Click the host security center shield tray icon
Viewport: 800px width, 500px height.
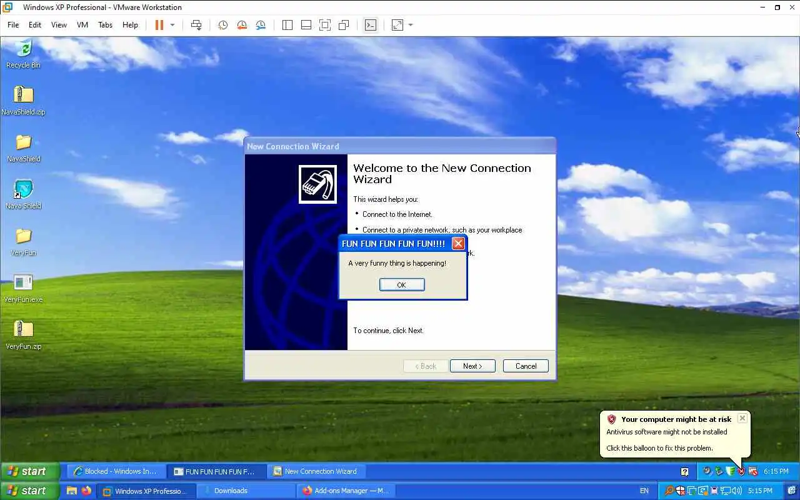click(x=681, y=491)
